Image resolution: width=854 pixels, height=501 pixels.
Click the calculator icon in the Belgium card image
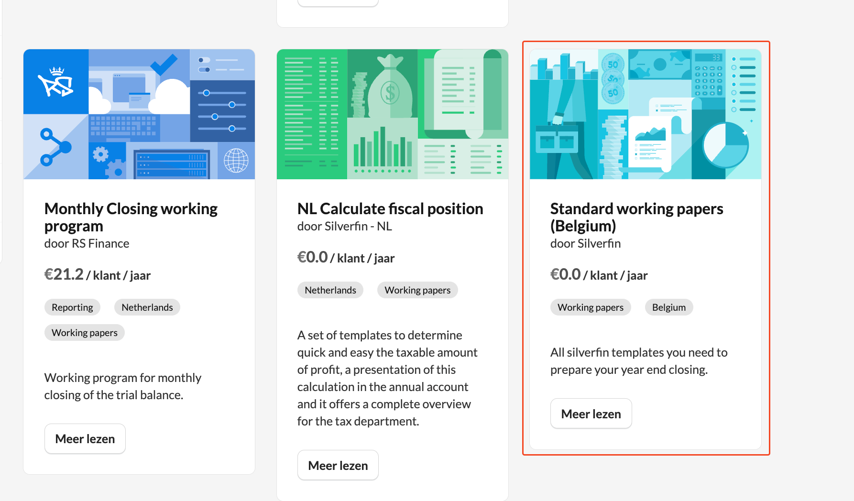tap(708, 75)
